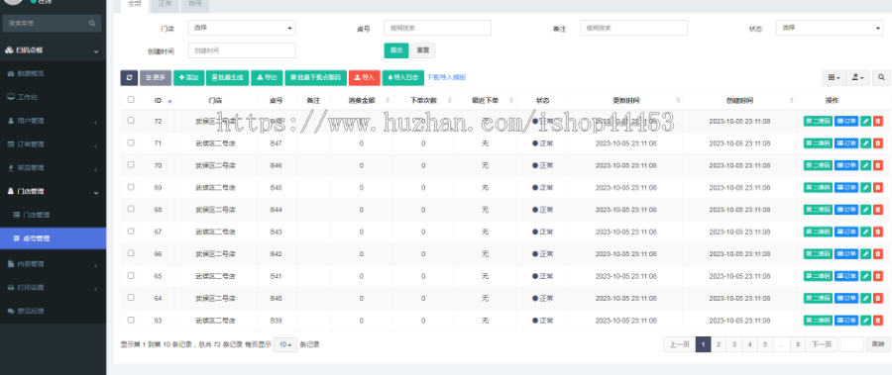Open the page size 10 dropdown
This screenshot has height=375, width=892.
pyautogui.click(x=285, y=344)
